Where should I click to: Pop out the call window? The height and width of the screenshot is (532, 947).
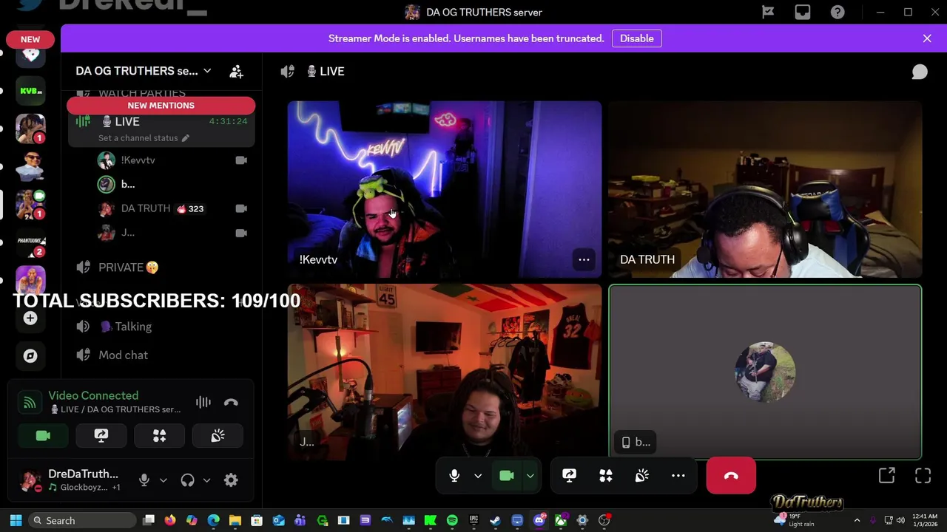(x=886, y=476)
